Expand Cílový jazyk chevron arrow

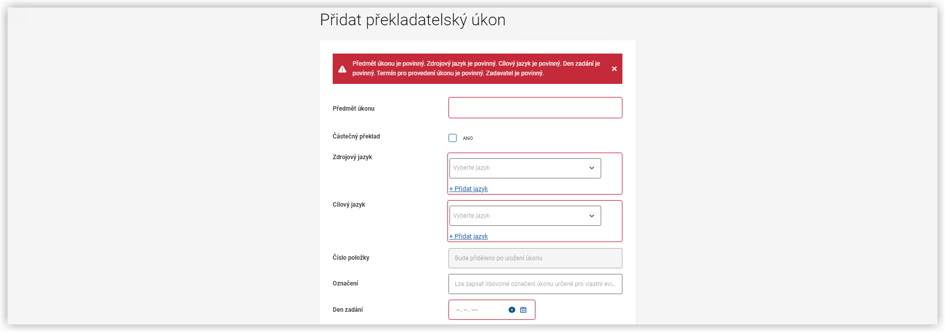[x=592, y=216]
